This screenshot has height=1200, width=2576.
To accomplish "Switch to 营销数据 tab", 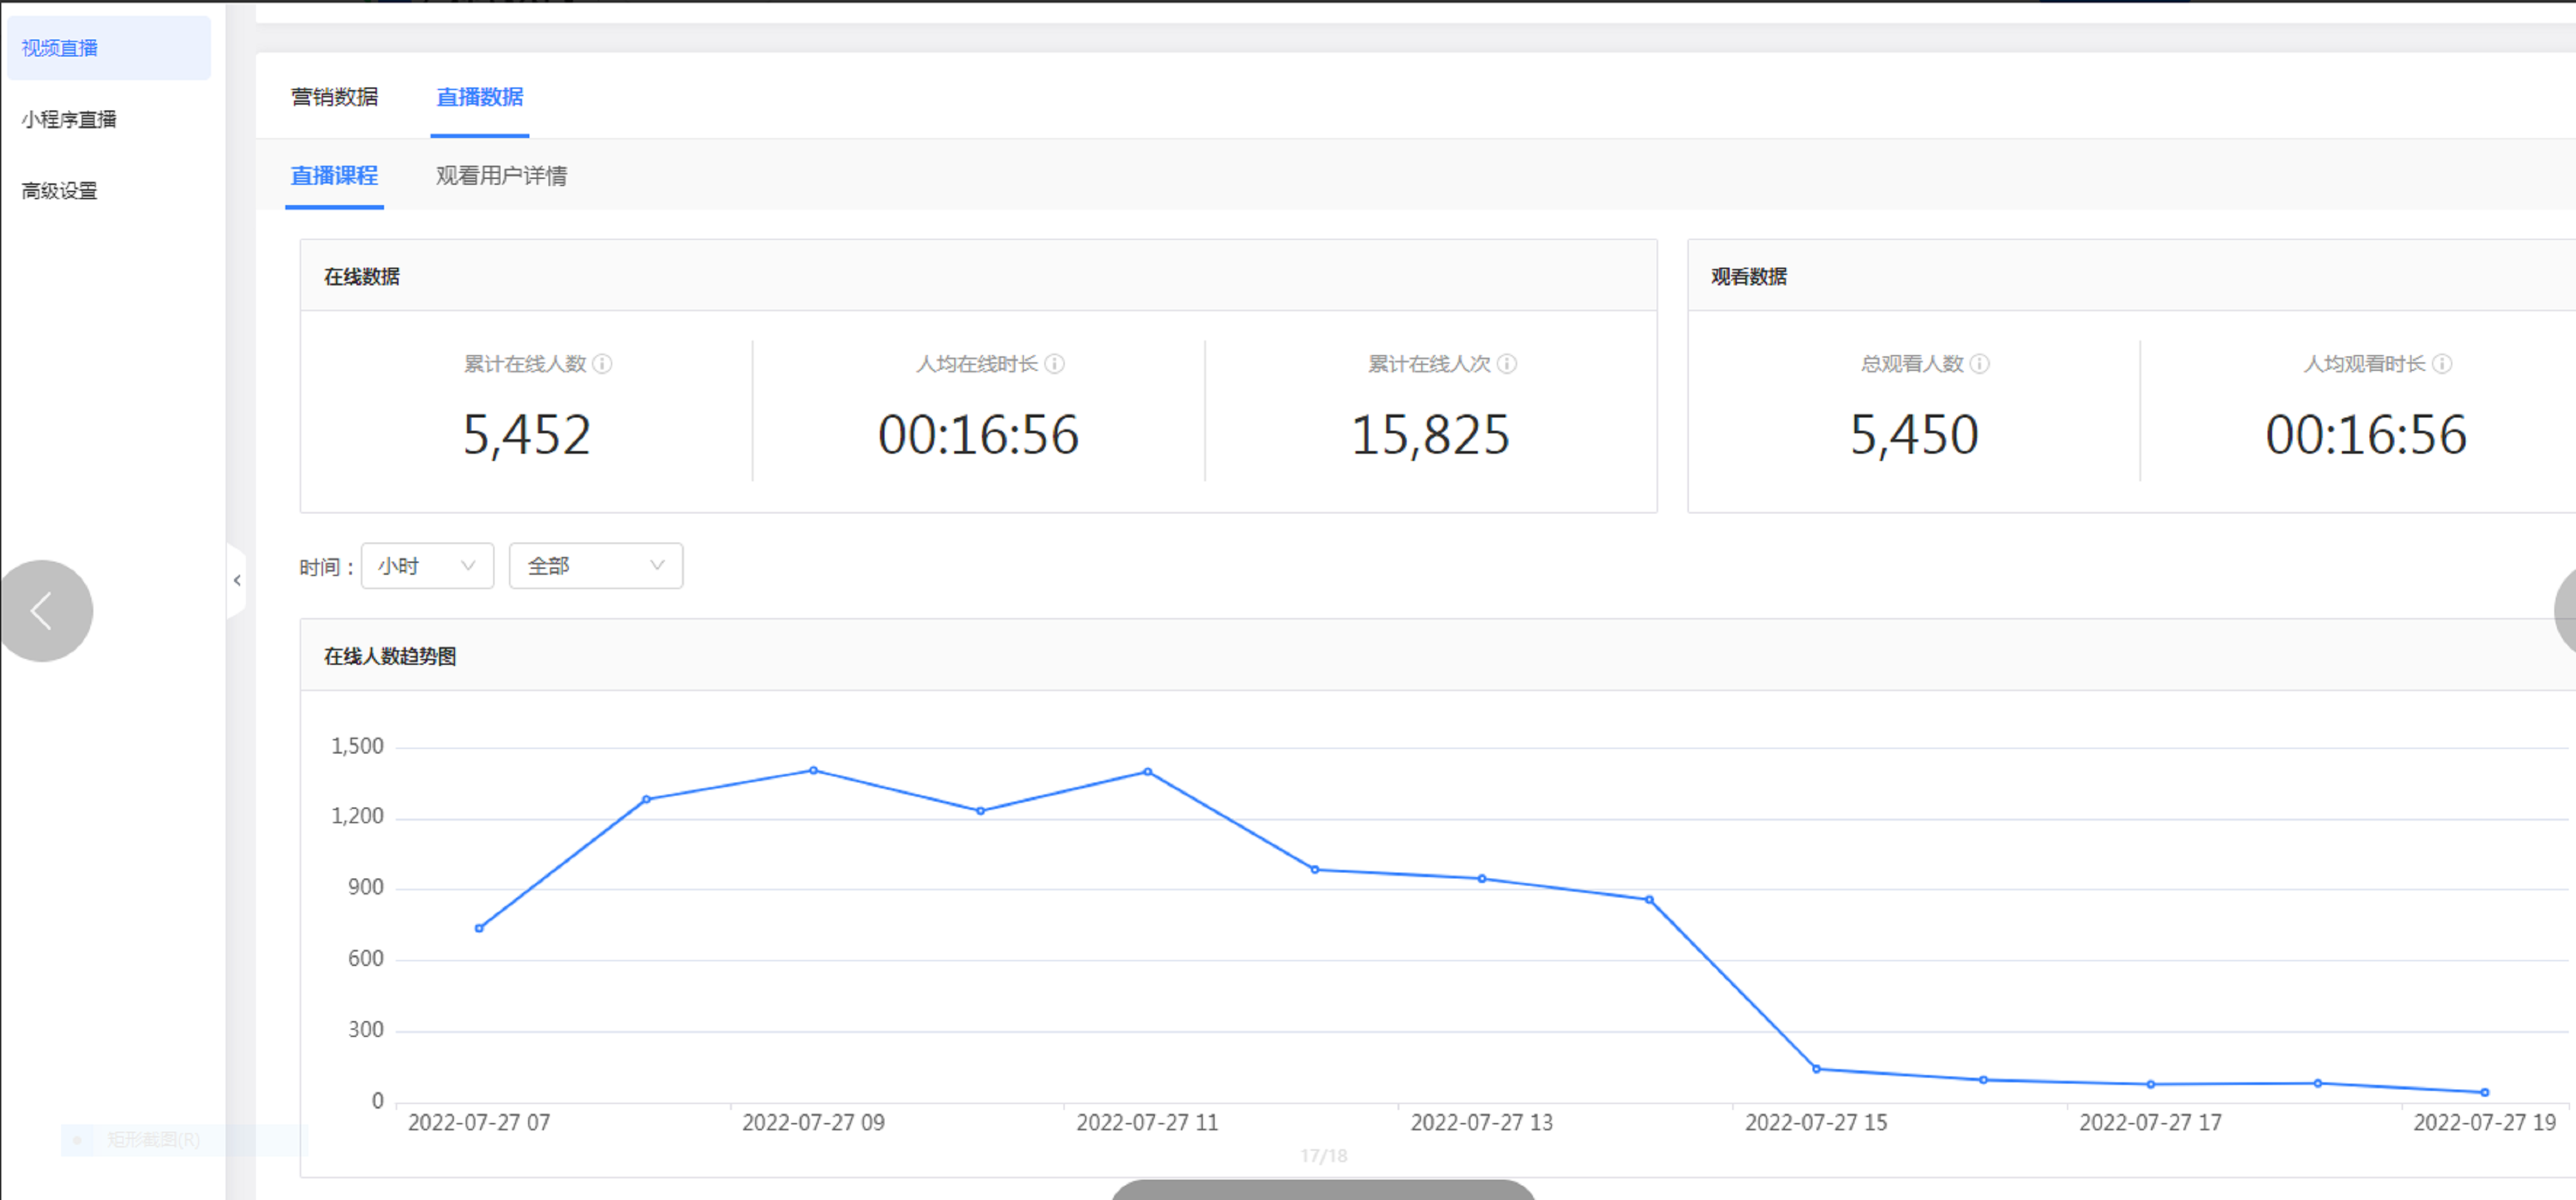I will click(334, 97).
